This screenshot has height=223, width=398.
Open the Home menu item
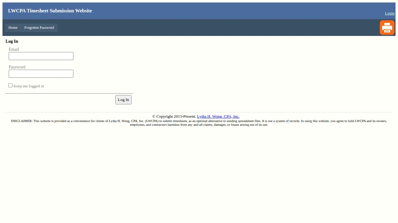click(13, 28)
